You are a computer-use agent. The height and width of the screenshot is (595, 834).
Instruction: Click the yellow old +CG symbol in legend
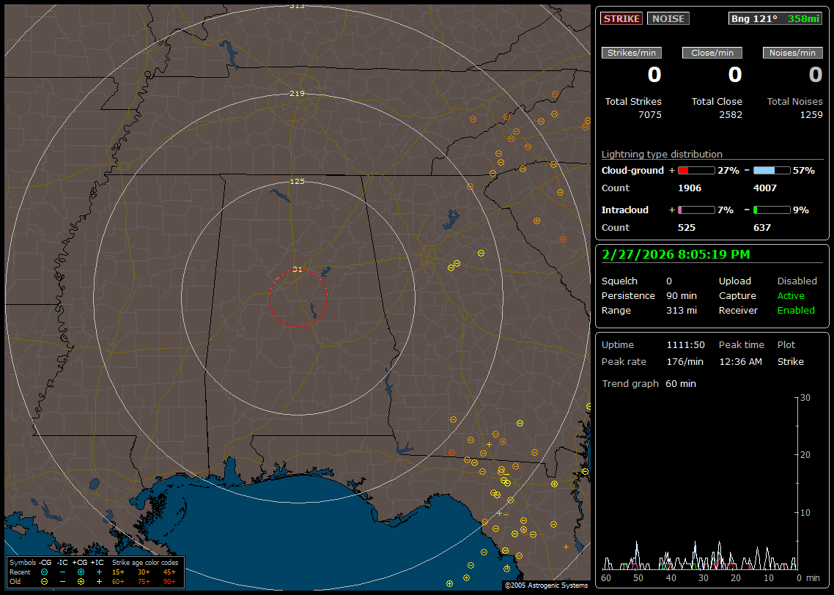tap(81, 581)
